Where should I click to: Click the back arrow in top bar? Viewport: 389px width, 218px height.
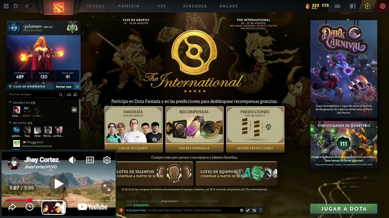tap(26, 6)
